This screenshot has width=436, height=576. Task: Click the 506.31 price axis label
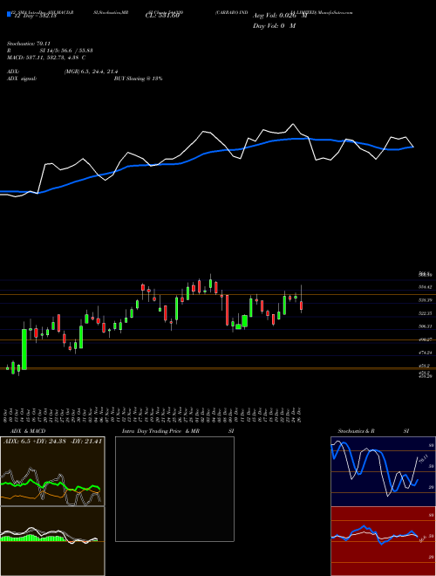click(x=426, y=326)
